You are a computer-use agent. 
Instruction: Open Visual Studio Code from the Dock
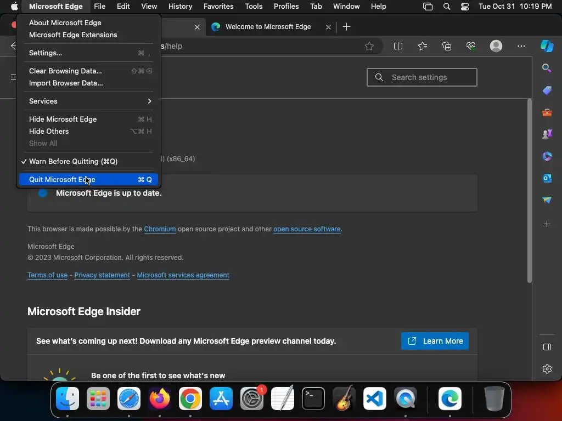tap(374, 399)
